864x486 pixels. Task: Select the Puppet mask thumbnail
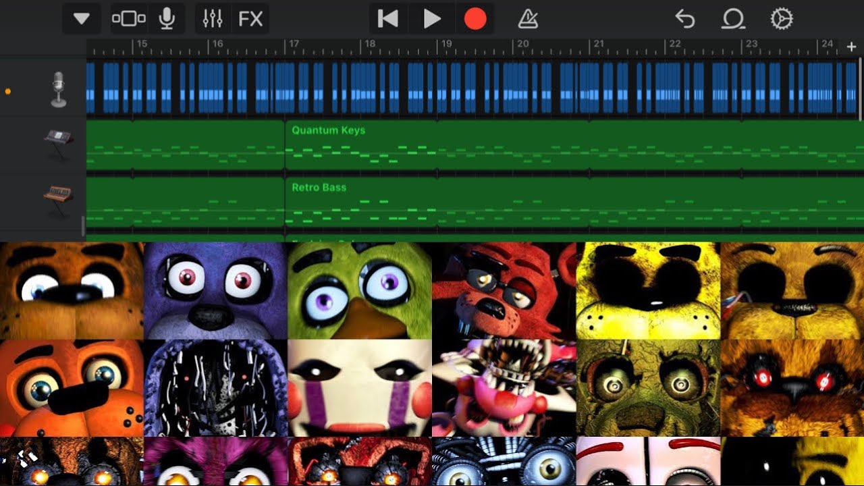[x=359, y=388]
